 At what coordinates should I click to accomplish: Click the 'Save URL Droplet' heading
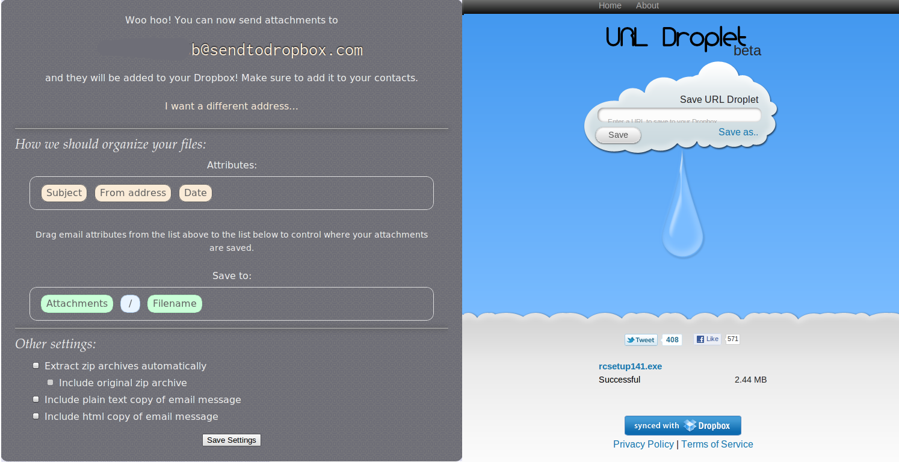pos(719,100)
